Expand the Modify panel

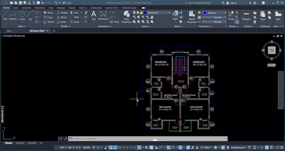pos(66,26)
